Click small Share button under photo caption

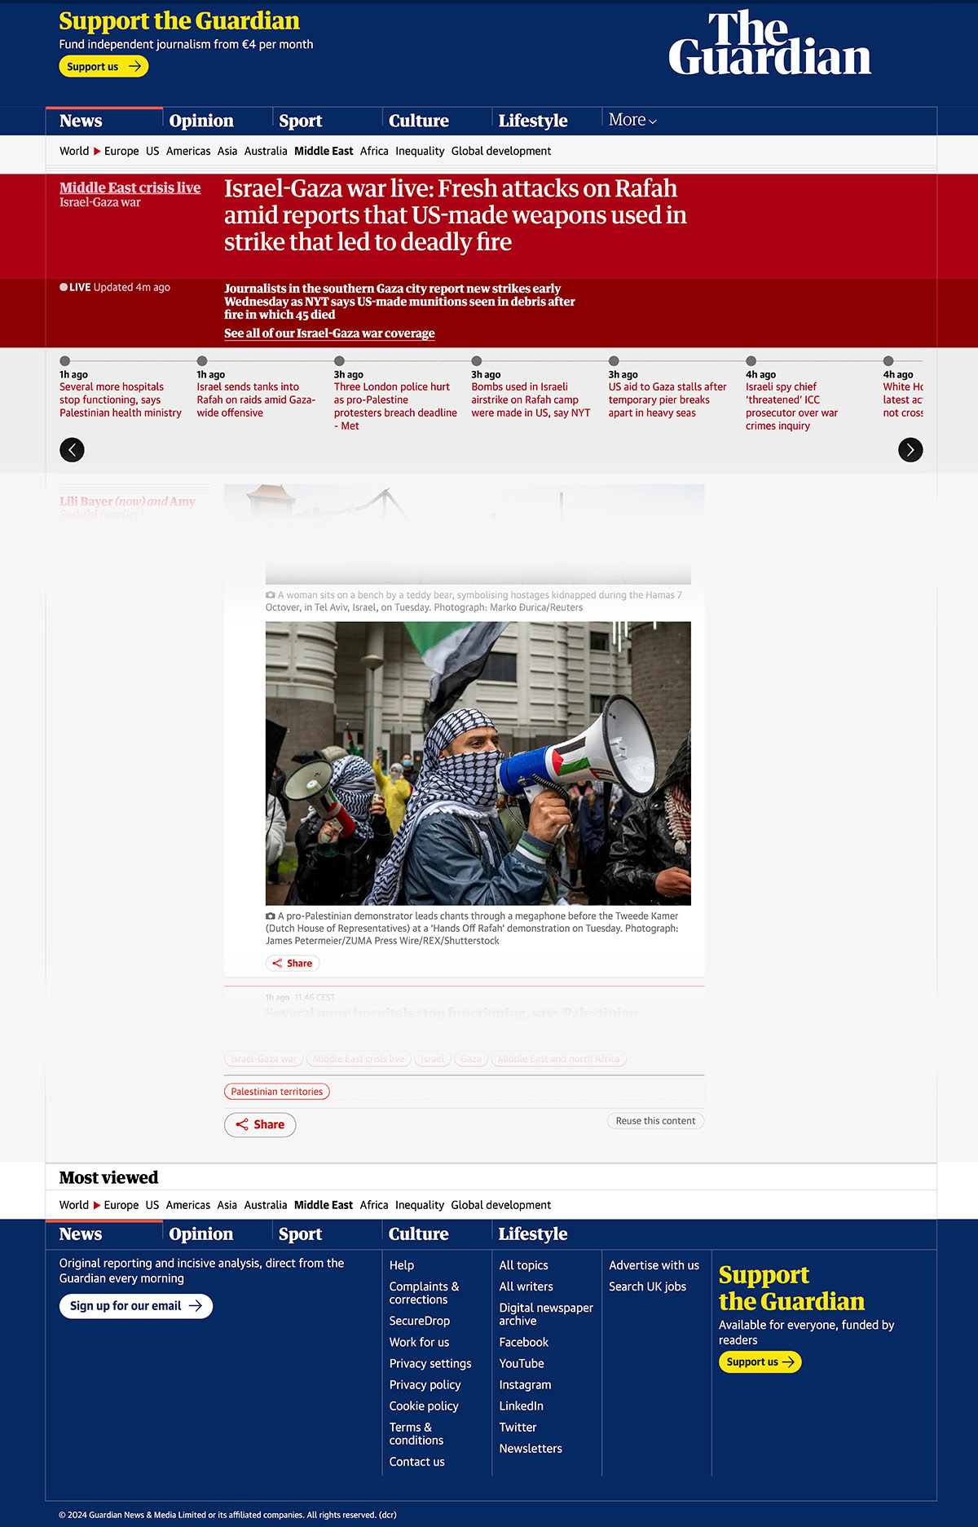click(x=293, y=964)
